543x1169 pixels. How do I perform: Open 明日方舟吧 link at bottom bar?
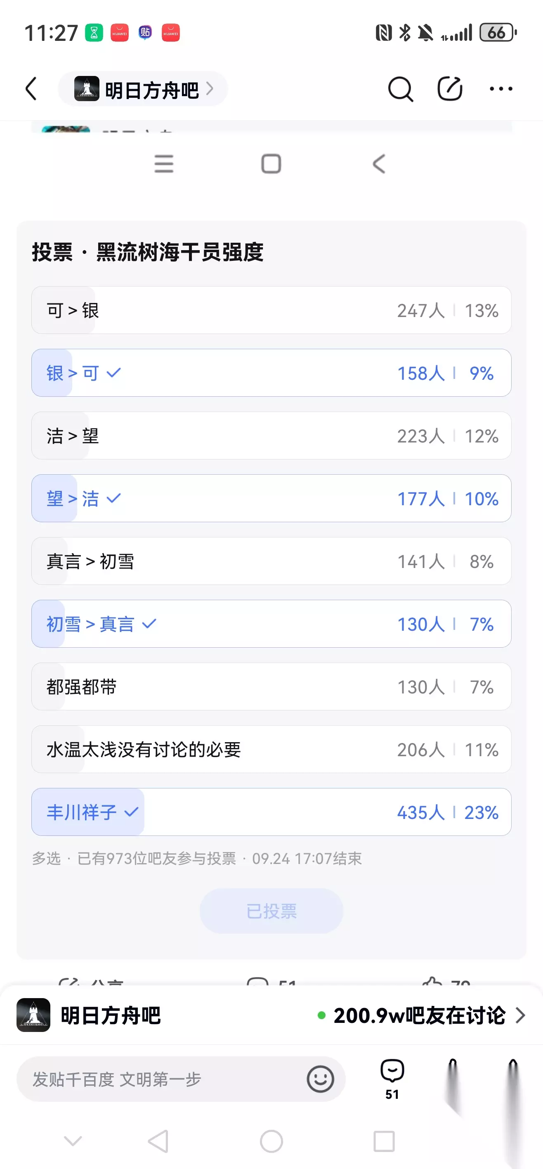coord(89,1015)
